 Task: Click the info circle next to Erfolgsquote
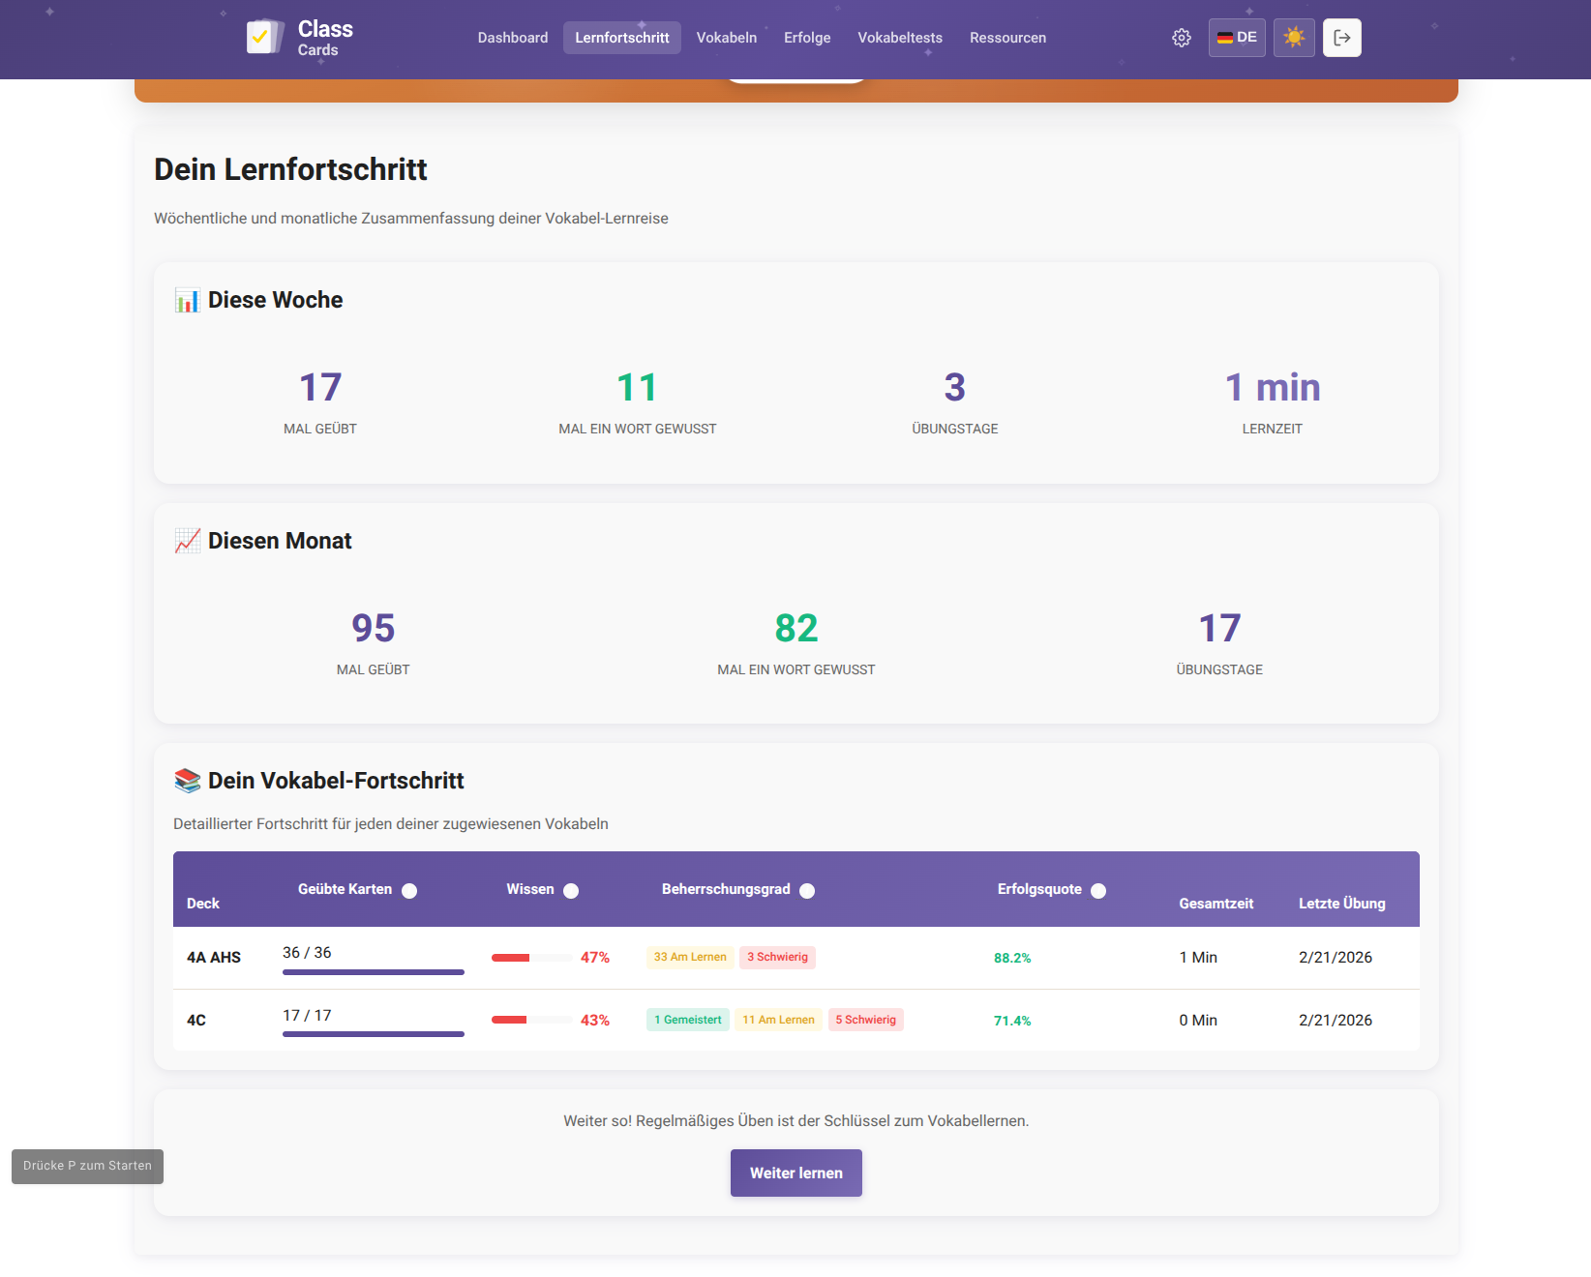tap(1098, 890)
